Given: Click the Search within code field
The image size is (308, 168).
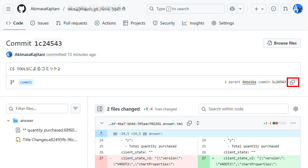Looking at the screenshot, I should (243, 109).
